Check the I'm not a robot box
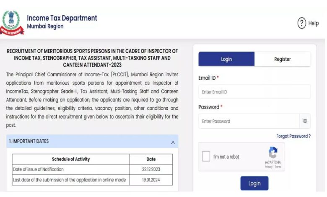 [x=206, y=156]
